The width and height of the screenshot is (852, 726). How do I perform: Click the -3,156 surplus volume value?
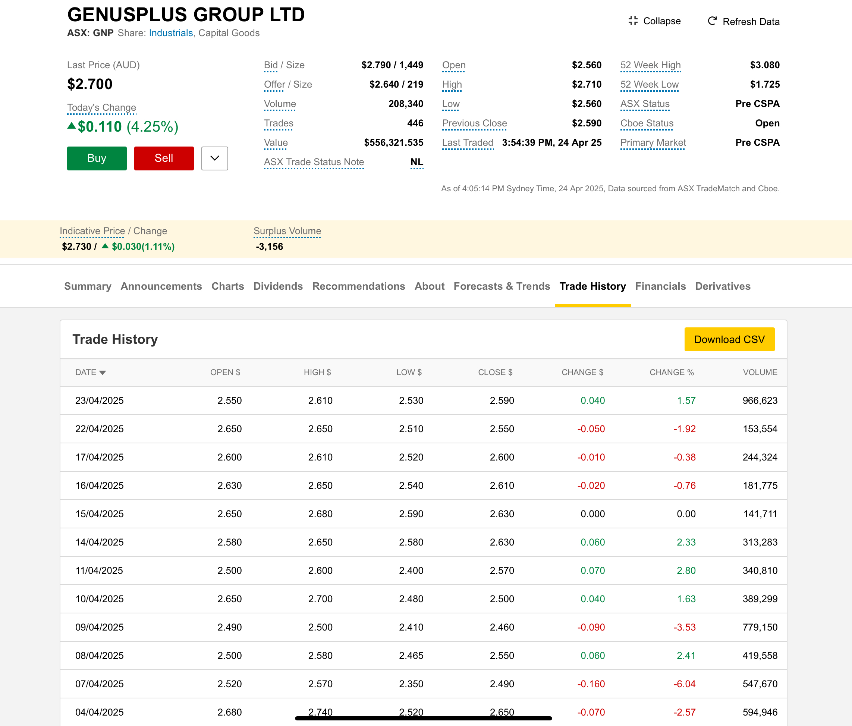point(269,246)
